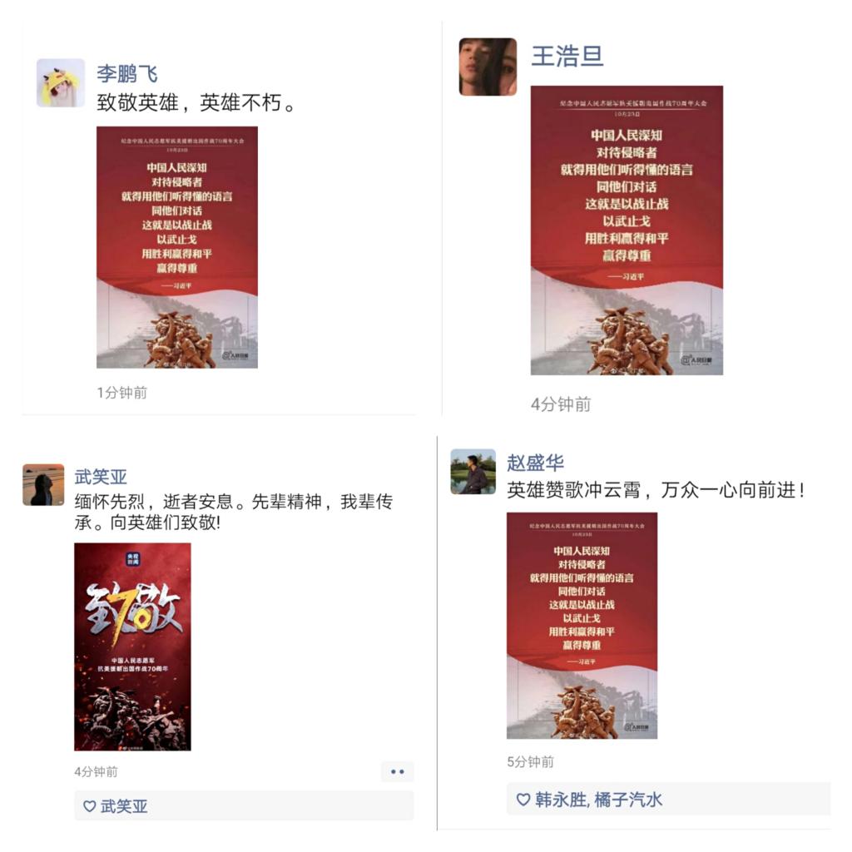Open liker 韩永胜 in like list
This screenshot has height=852, width=852.
[562, 800]
